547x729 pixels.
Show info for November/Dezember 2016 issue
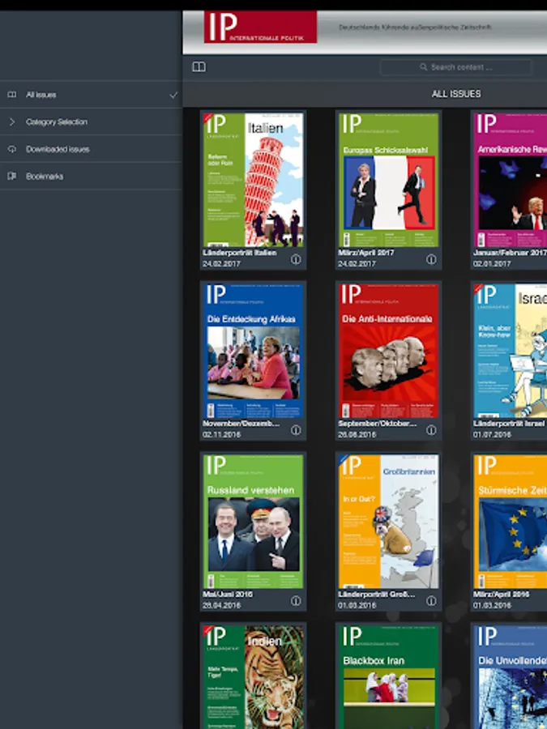(296, 430)
